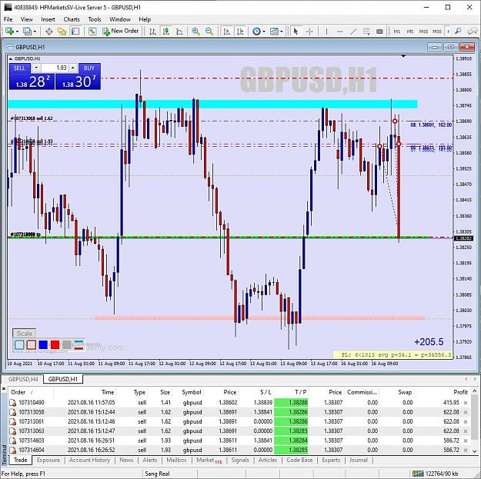481x479 pixels.
Task: Open the Profiles toolbar icon
Action: (28, 32)
